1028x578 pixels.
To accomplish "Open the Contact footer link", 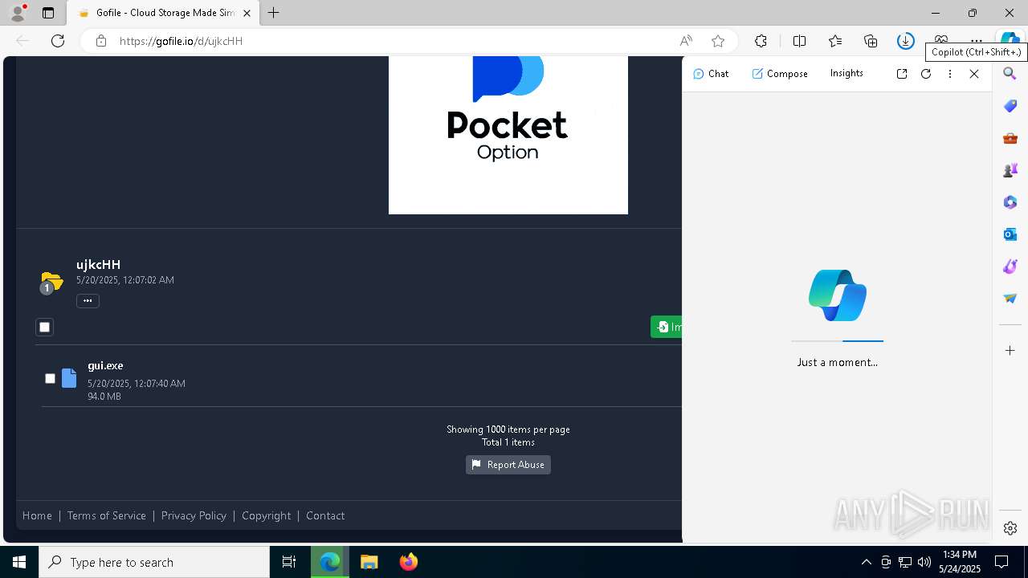I will click(x=325, y=515).
